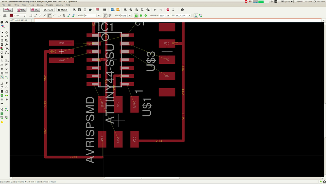Expand the Drill size dropdown arrow
Viewport: 326px width, 184px height.
click(x=189, y=16)
